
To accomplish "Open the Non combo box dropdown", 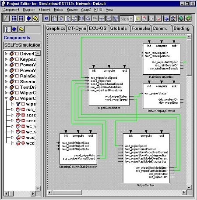I will 131,19.
